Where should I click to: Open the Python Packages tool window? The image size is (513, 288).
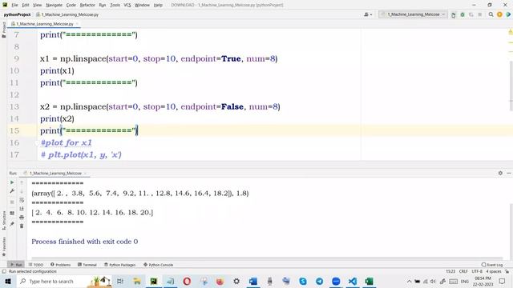119,265
